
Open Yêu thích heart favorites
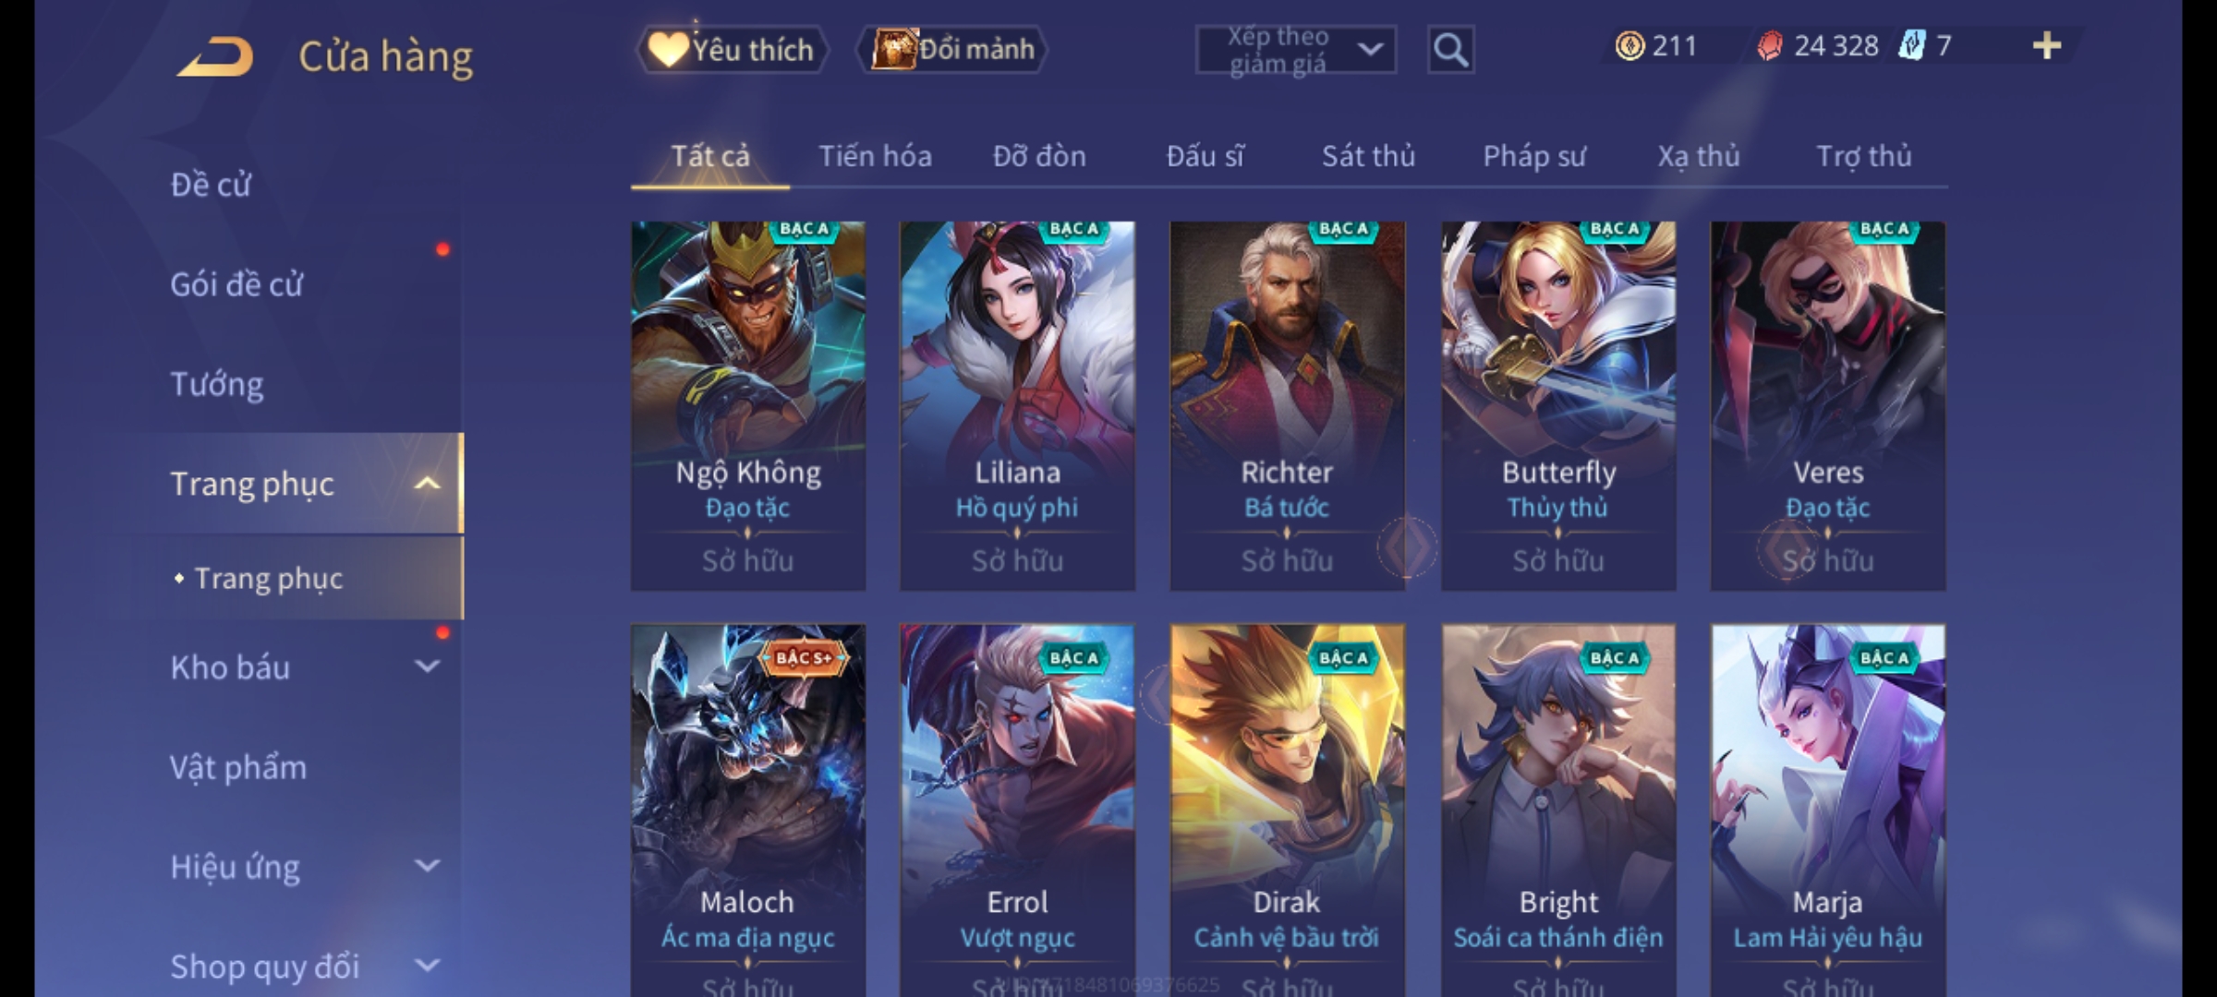(x=732, y=50)
